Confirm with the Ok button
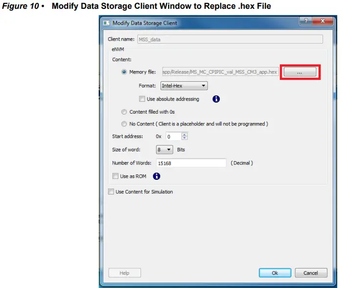Screen dimensions: 343x288 click(x=275, y=273)
